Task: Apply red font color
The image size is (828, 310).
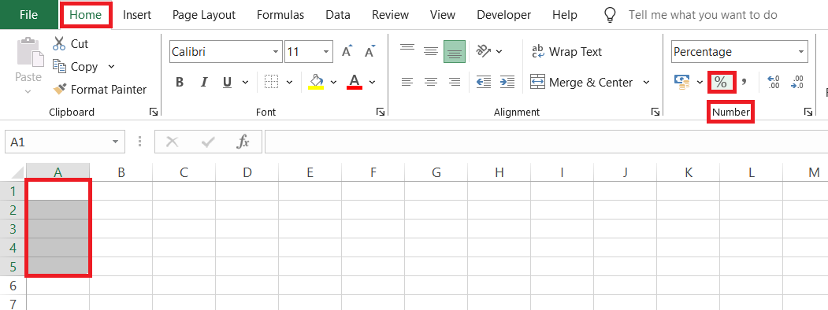Action: 355,82
